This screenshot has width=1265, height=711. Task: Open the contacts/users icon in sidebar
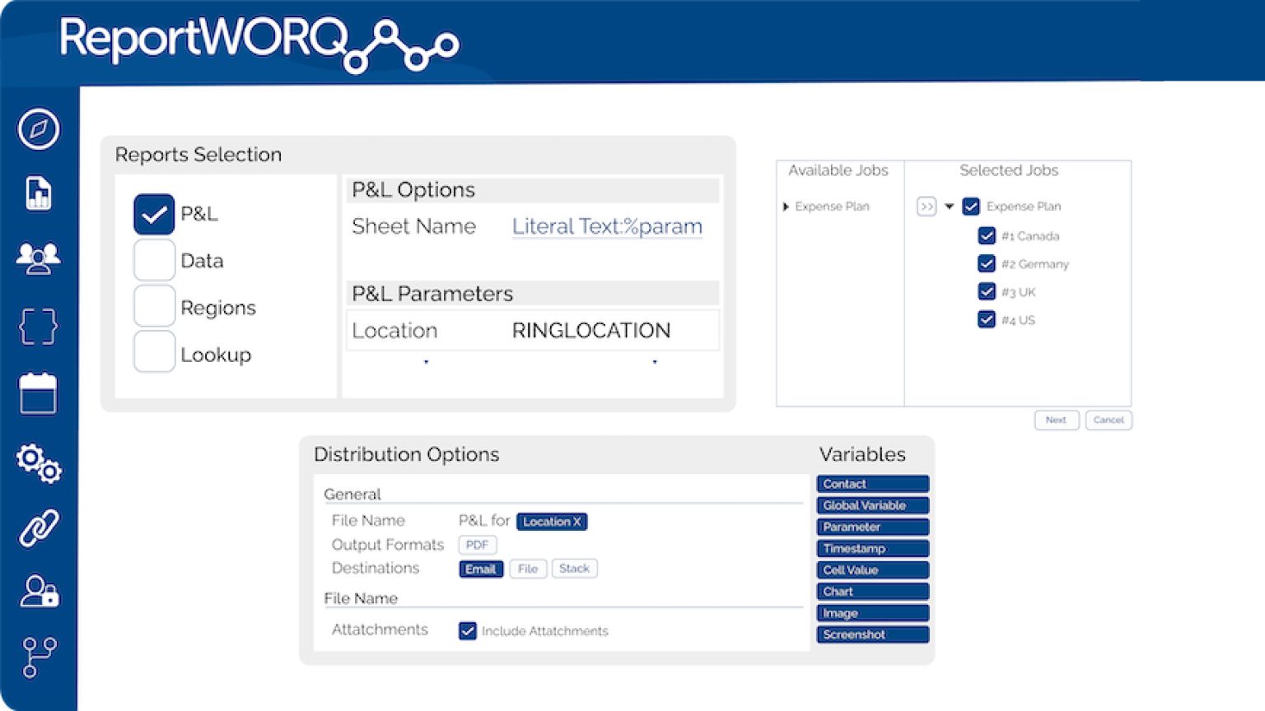pyautogui.click(x=37, y=259)
